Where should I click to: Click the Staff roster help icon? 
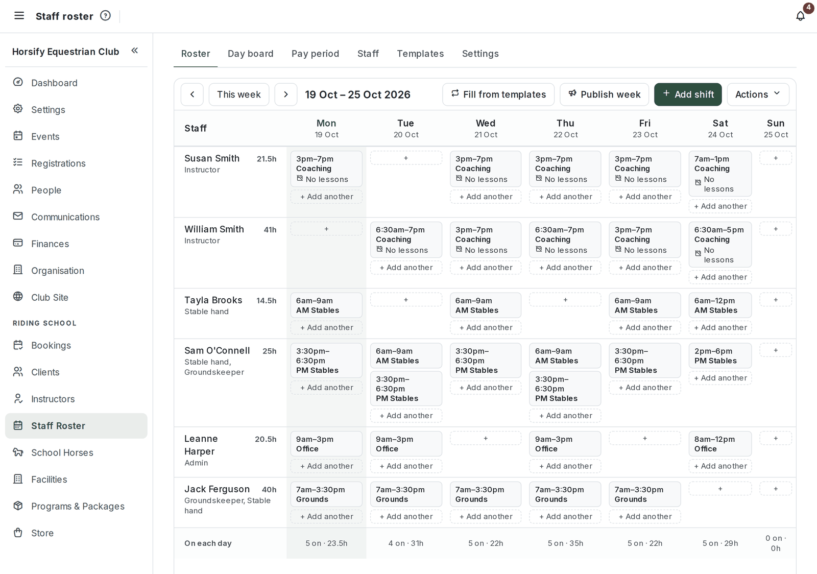click(x=105, y=16)
